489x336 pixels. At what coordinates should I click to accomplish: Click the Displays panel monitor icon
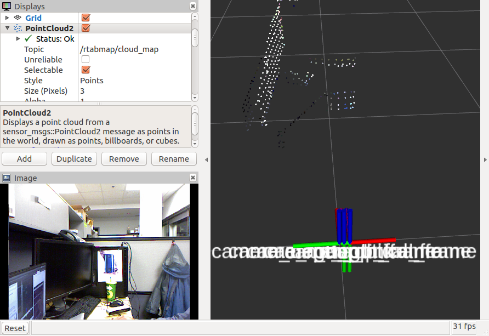pos(7,7)
